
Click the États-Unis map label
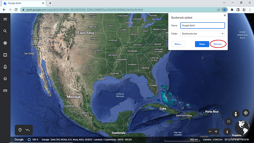coord(86,33)
